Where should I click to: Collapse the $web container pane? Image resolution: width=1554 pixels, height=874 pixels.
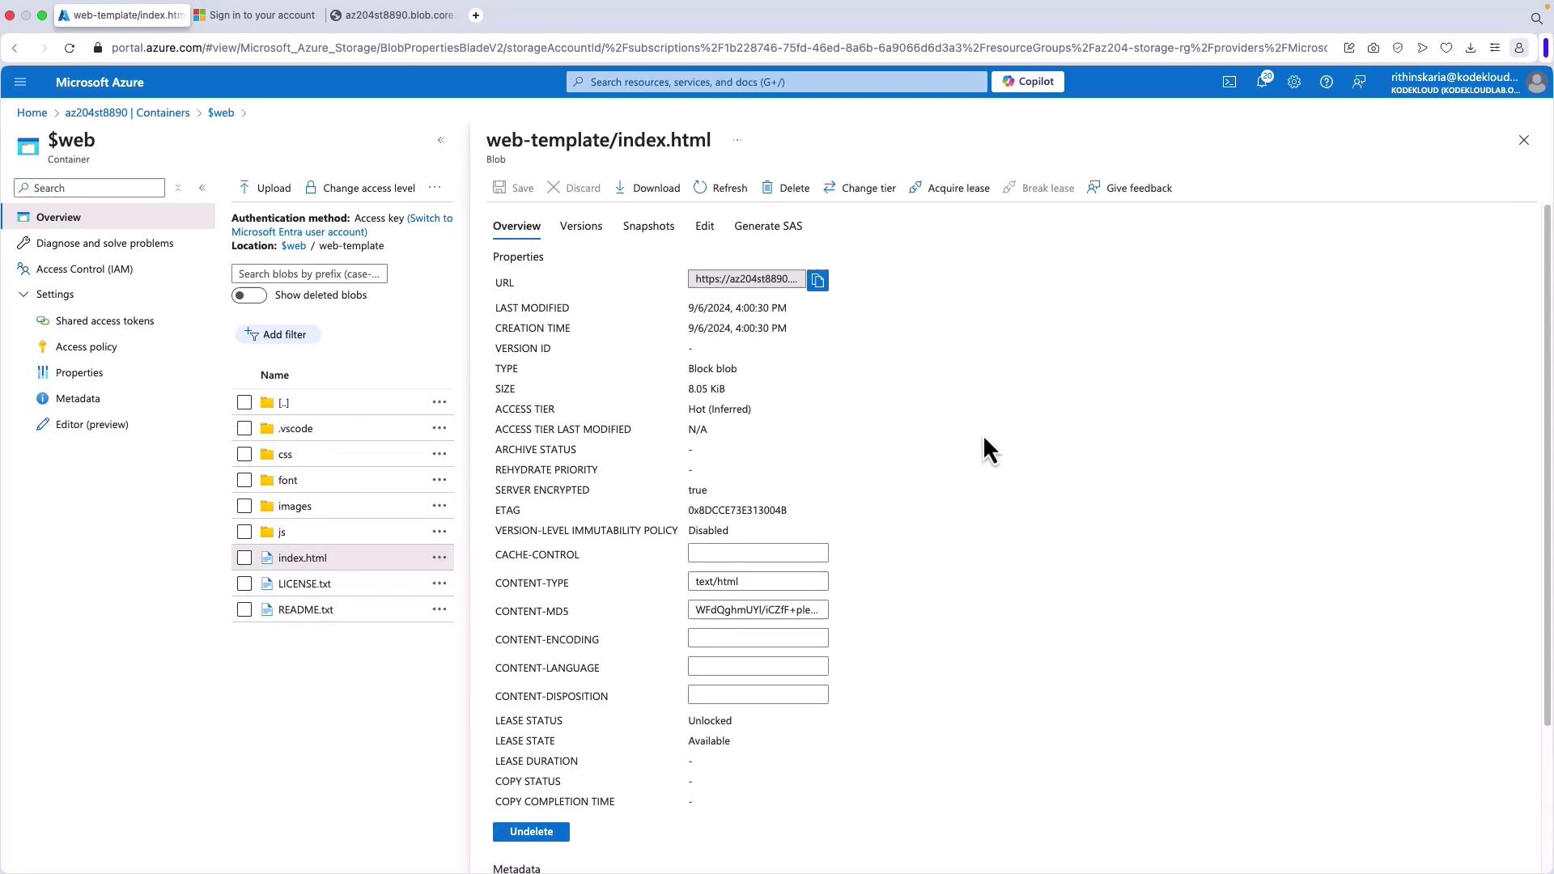[x=441, y=140]
